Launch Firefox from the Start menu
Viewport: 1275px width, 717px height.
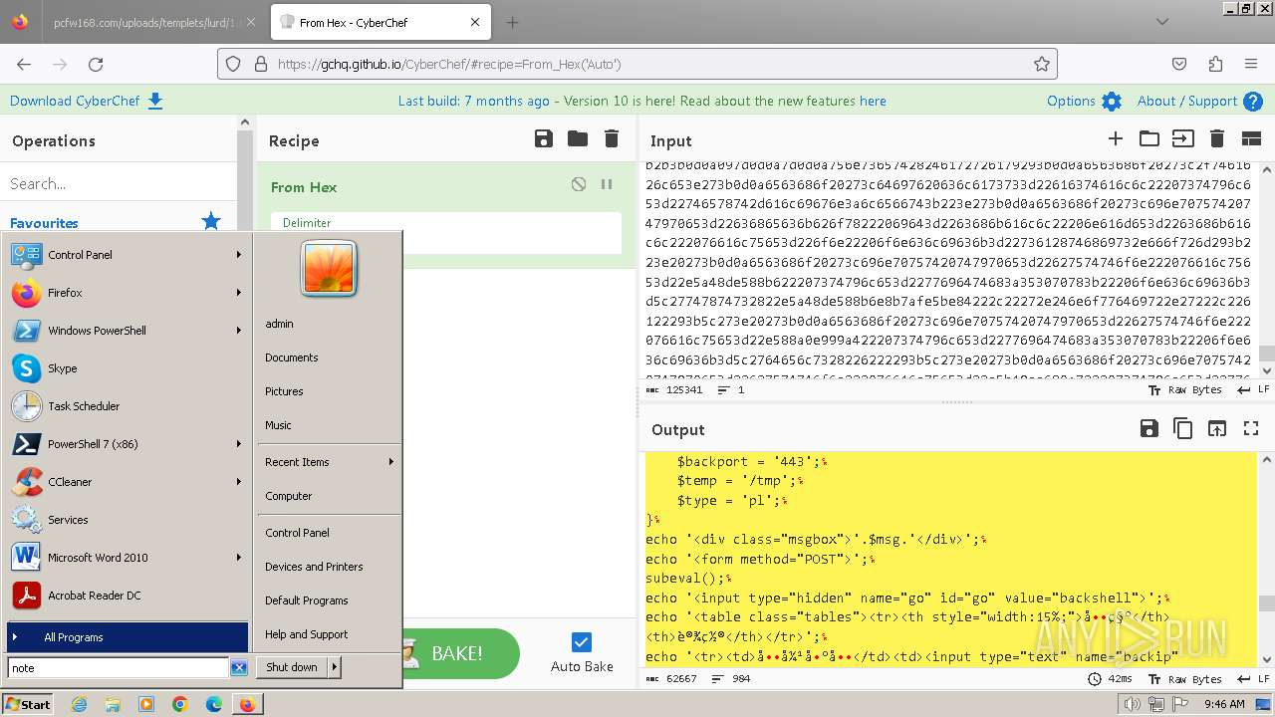pos(127,293)
